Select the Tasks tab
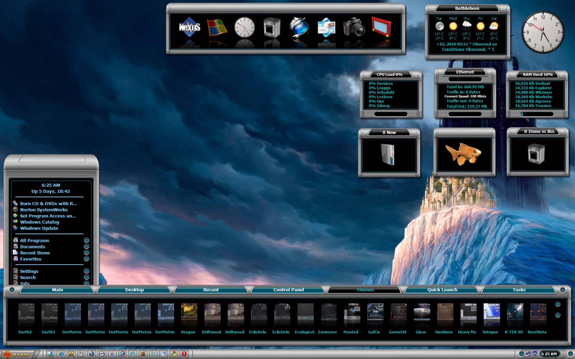Image resolution: width=575 pixels, height=359 pixels. 519,290
